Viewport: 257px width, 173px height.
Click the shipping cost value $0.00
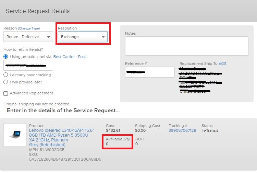pos(140,130)
